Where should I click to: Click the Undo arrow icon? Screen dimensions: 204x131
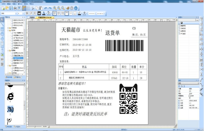pos(46,8)
